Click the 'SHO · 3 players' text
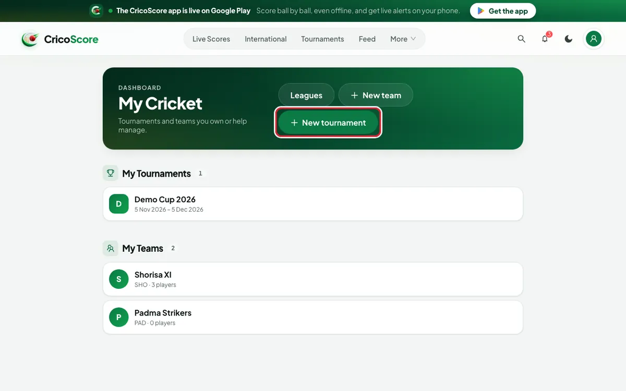Image resolution: width=626 pixels, height=391 pixels. [155, 285]
